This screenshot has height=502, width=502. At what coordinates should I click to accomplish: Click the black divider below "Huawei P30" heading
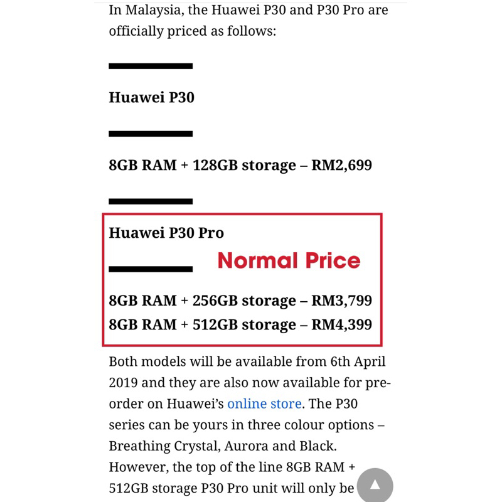(x=151, y=134)
